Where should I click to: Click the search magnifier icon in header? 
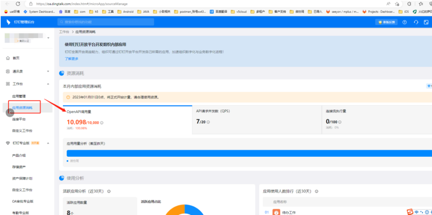pos(62,22)
